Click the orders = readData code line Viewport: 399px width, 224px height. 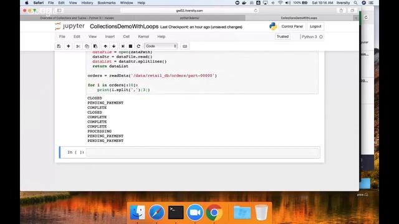coord(152,76)
